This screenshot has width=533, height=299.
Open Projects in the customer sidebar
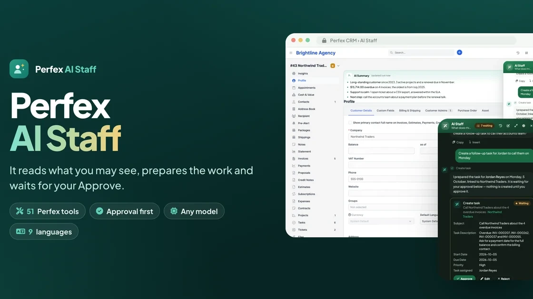click(x=315, y=215)
